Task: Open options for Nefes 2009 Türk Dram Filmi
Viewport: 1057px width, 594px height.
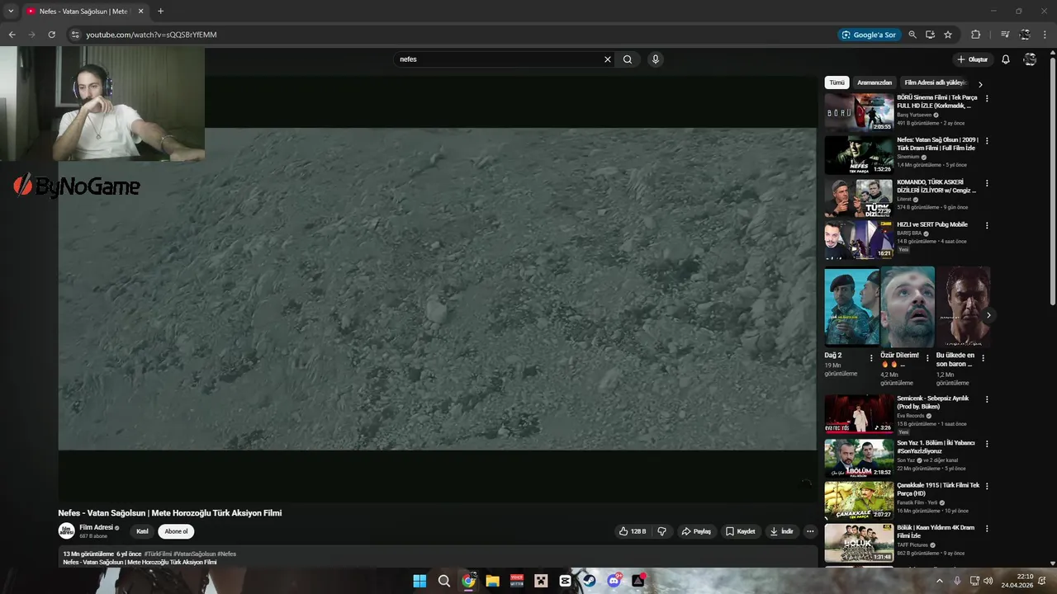Action: tap(987, 140)
